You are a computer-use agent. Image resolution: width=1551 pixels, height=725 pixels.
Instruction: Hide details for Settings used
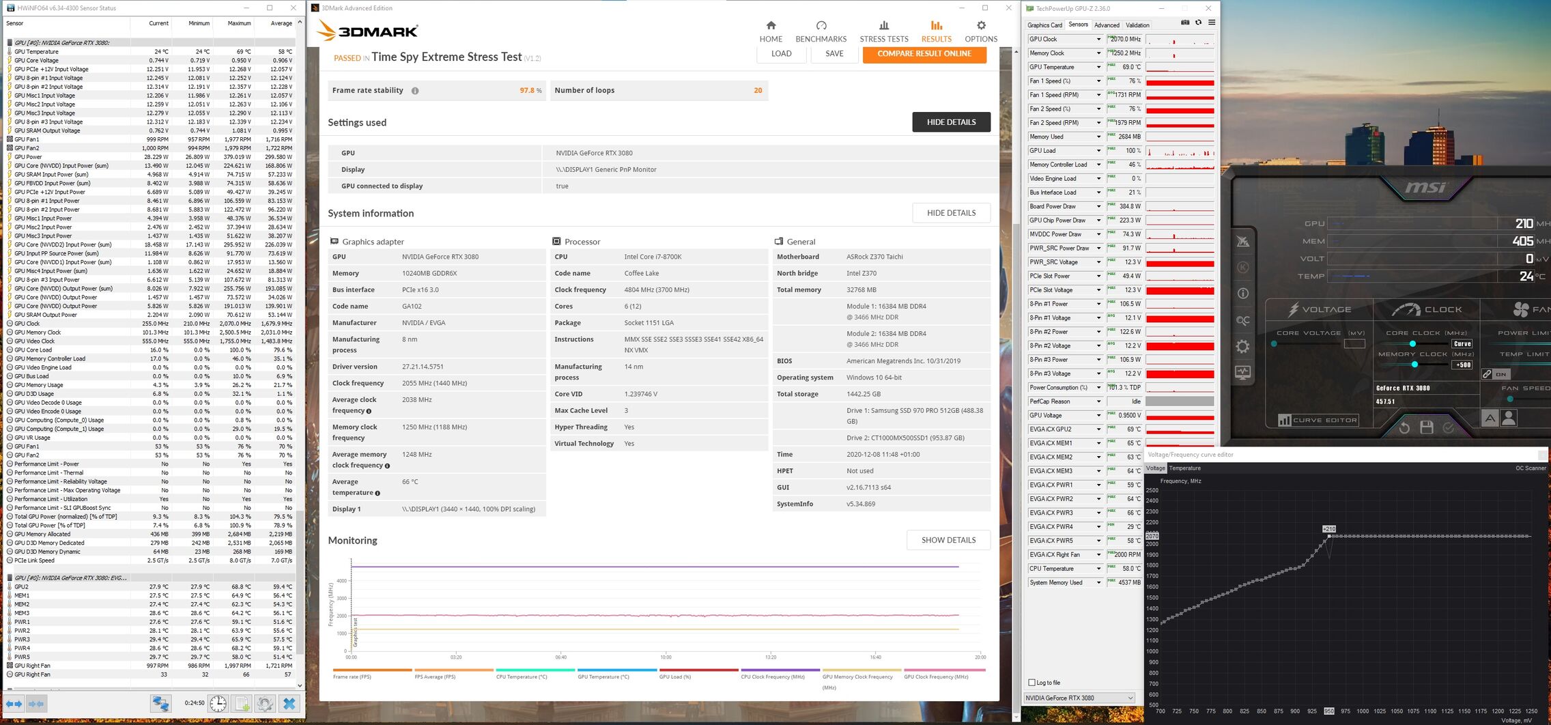[x=951, y=122]
